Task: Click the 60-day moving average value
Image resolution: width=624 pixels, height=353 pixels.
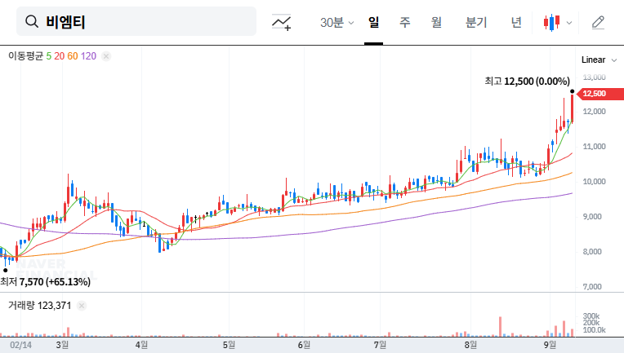Action: 73,56
